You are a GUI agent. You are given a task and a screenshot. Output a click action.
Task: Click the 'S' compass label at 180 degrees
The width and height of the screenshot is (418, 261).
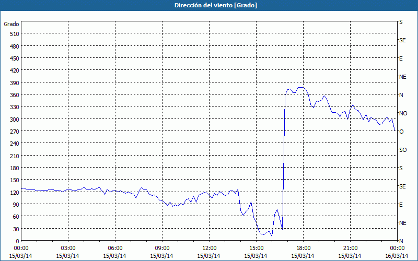point(401,168)
